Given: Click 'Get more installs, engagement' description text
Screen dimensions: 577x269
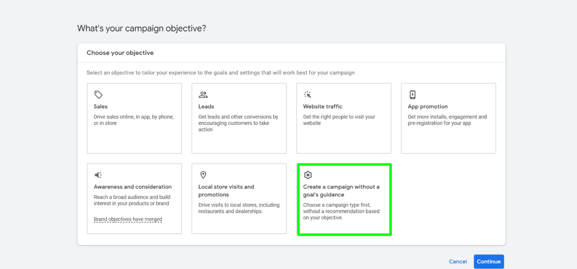Looking at the screenshot, I should pos(447,120).
